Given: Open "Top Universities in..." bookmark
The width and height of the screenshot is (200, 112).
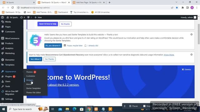Looking at the screenshot, I should tap(79, 12).
